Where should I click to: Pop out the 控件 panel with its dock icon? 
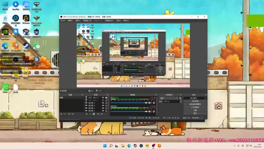[x=206, y=95]
